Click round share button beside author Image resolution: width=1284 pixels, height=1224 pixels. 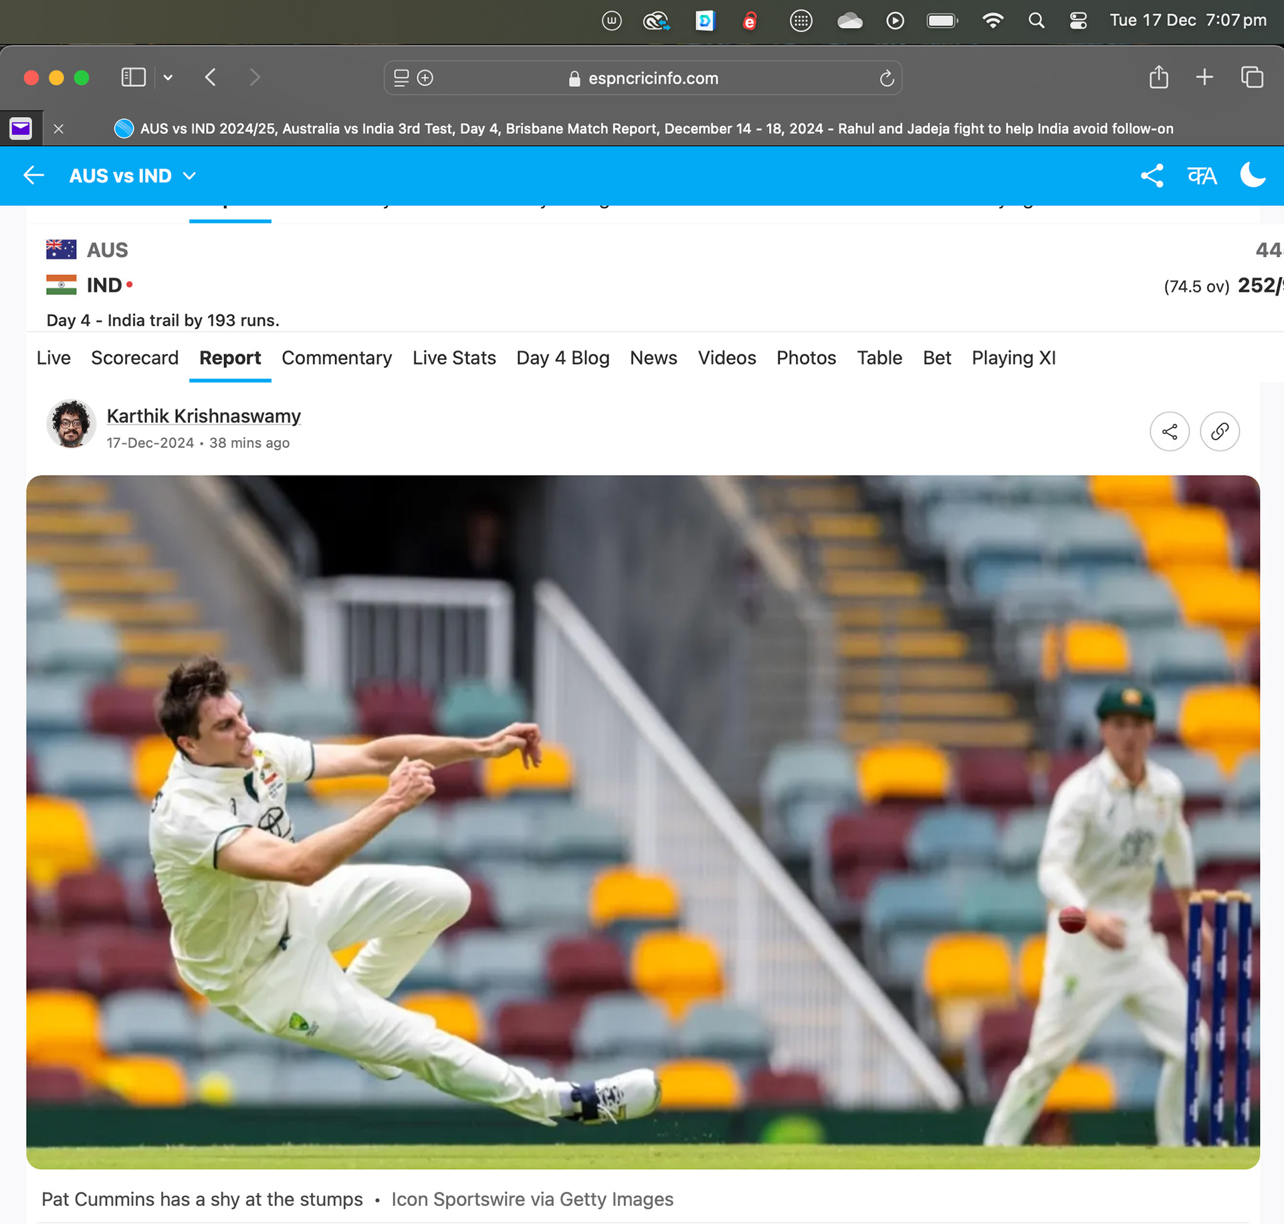point(1169,431)
